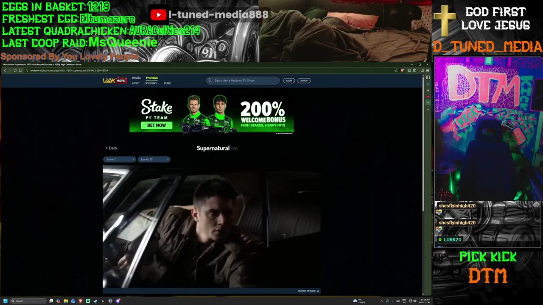543x305 pixels.
Task: Go back using the browser back arrow
Action: (x=5, y=70)
